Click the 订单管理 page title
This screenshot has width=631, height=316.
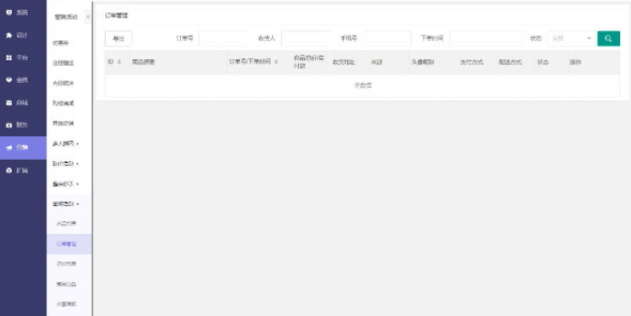pos(117,16)
